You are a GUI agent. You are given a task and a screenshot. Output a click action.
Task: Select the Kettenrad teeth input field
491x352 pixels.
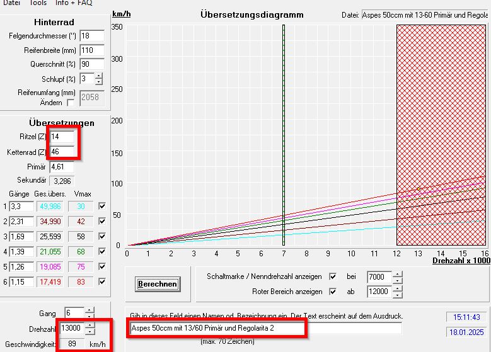pyautogui.click(x=62, y=152)
